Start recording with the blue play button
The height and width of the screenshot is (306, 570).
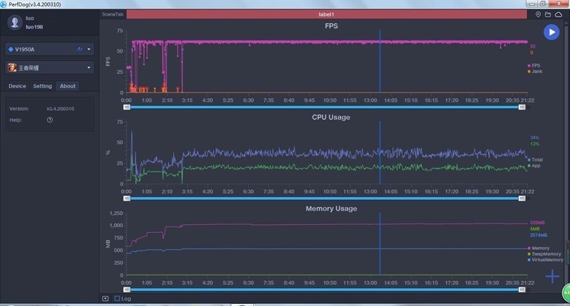tap(551, 32)
